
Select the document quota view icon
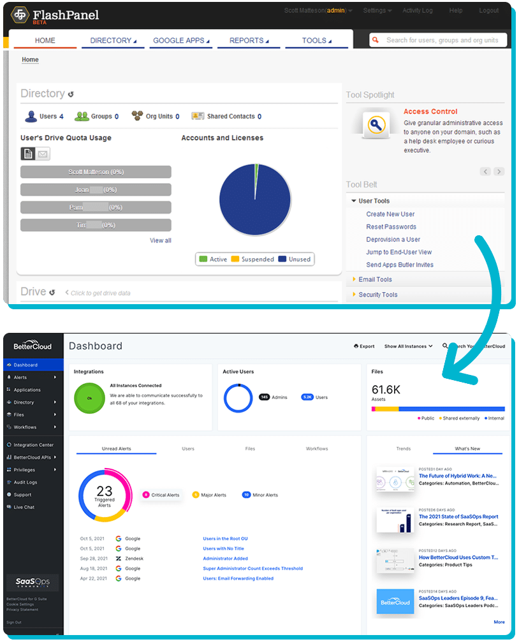click(x=28, y=154)
